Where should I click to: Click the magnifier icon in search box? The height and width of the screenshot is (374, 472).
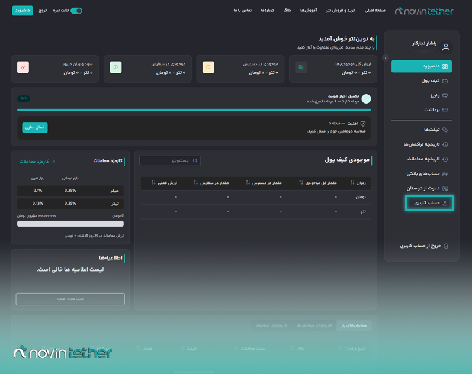[x=195, y=161]
